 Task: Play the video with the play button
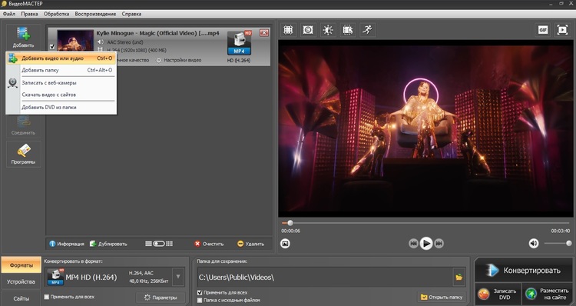point(426,243)
